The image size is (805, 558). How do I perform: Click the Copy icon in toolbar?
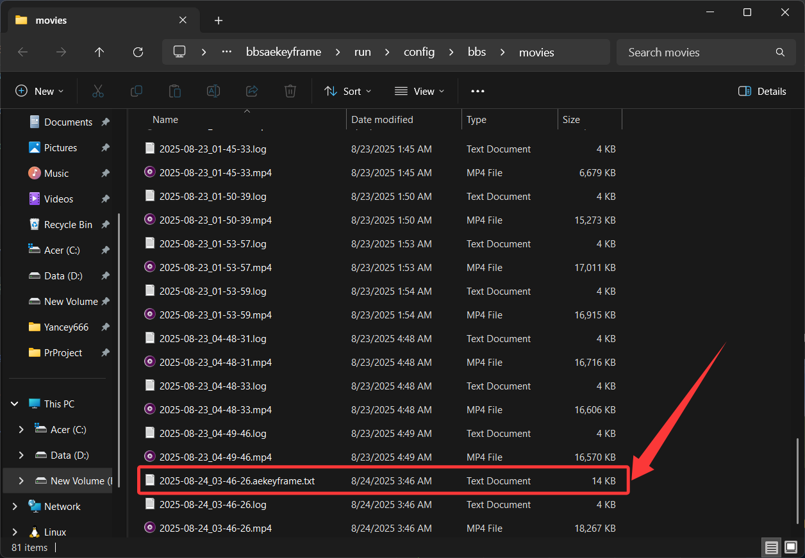137,91
